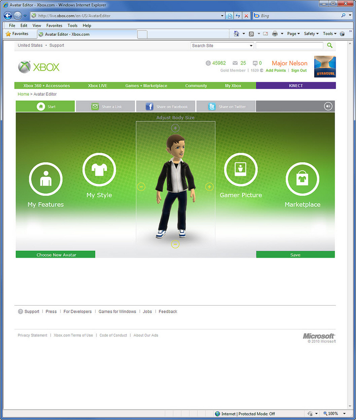Click the gamerscore G icon

tap(208, 63)
